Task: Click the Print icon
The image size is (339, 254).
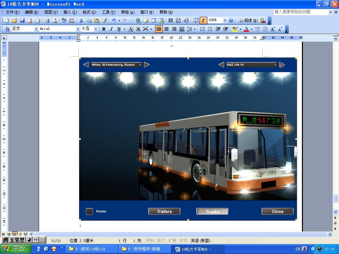Action: tap(47, 21)
